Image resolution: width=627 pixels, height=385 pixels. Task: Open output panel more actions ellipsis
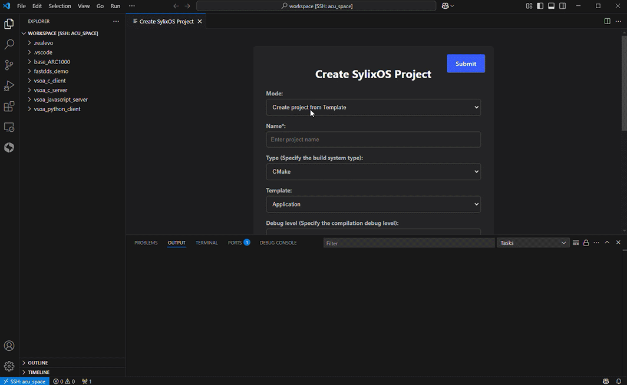coord(596,243)
